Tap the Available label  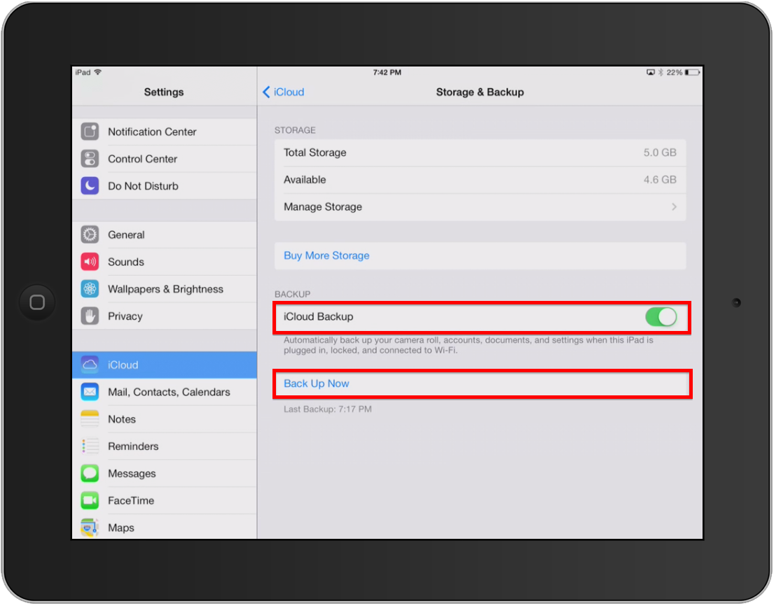click(305, 179)
